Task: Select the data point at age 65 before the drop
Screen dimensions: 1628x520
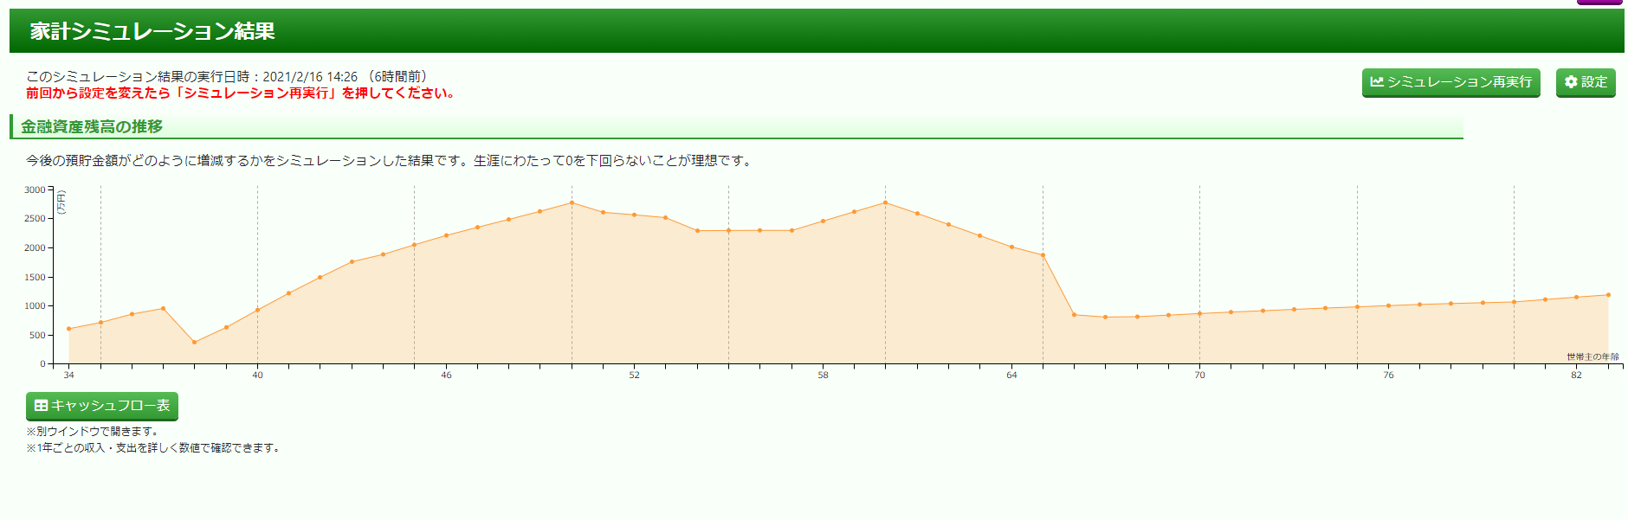Action: pos(1043,255)
